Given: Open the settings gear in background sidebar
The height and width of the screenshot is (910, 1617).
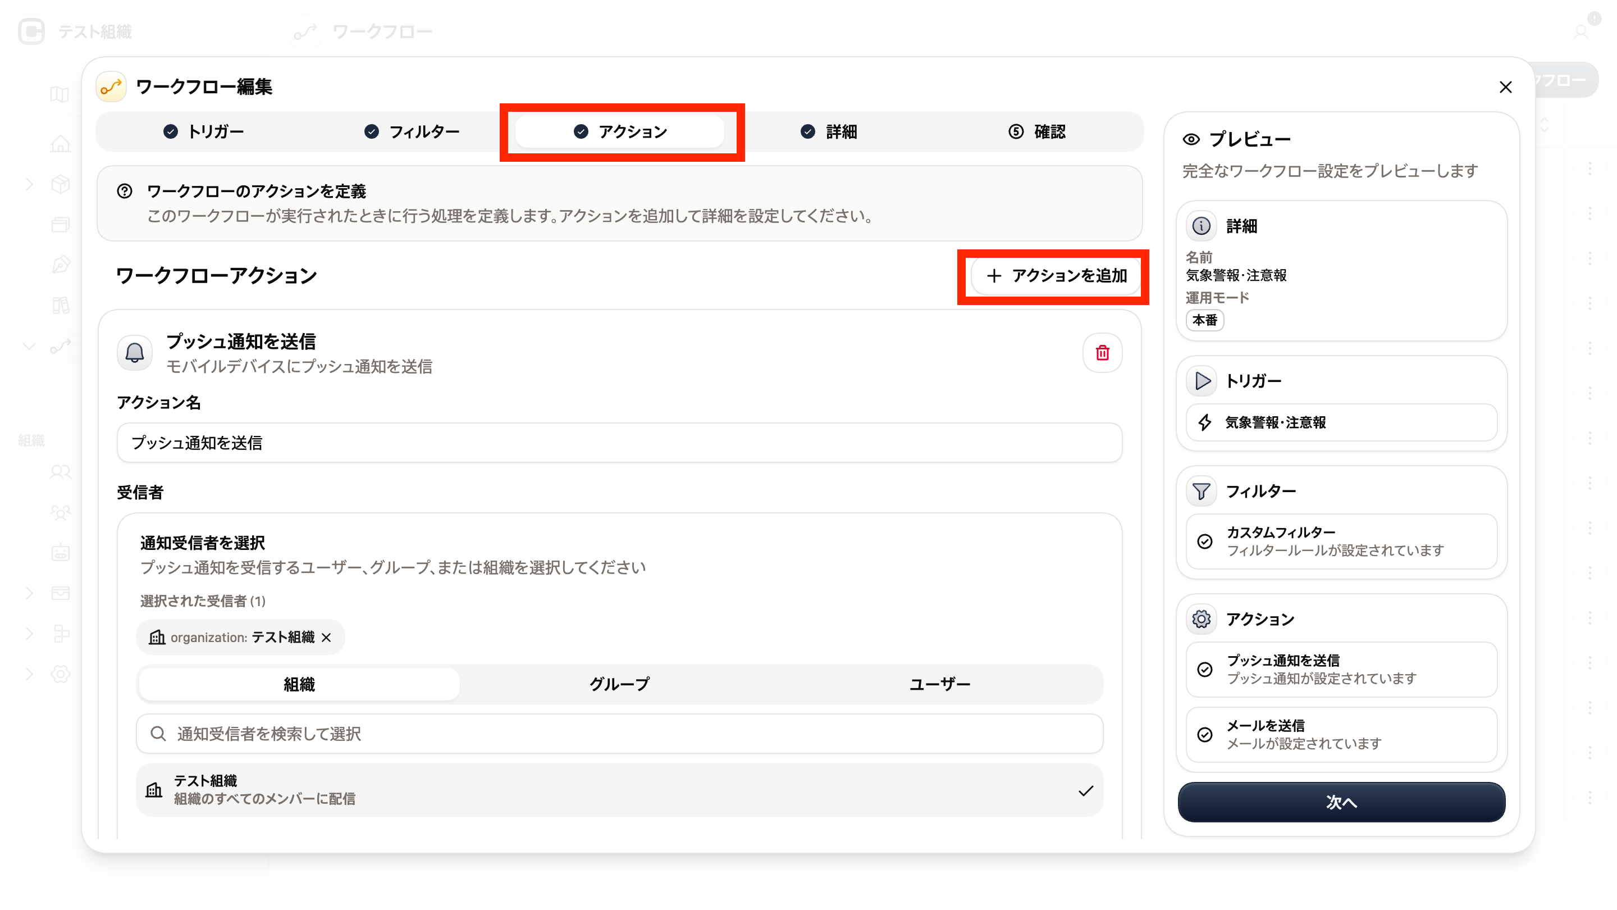Looking at the screenshot, I should tap(60, 674).
